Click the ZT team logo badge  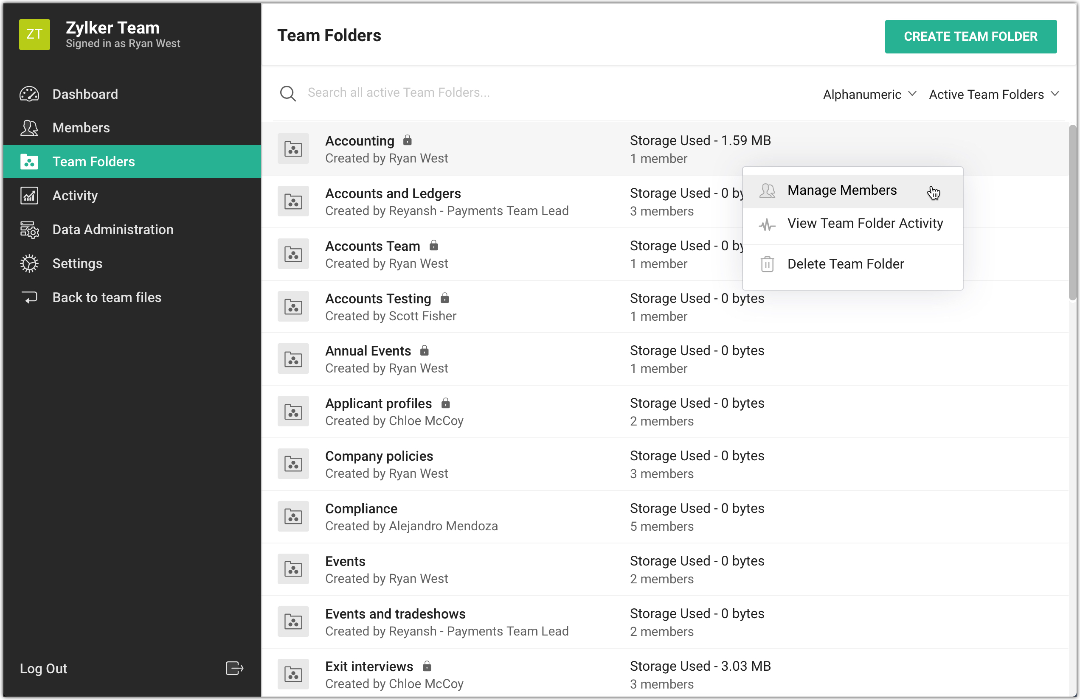click(34, 34)
